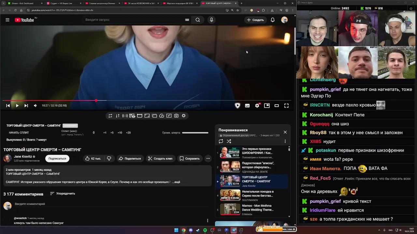Add +5 minutes to split

point(112,133)
